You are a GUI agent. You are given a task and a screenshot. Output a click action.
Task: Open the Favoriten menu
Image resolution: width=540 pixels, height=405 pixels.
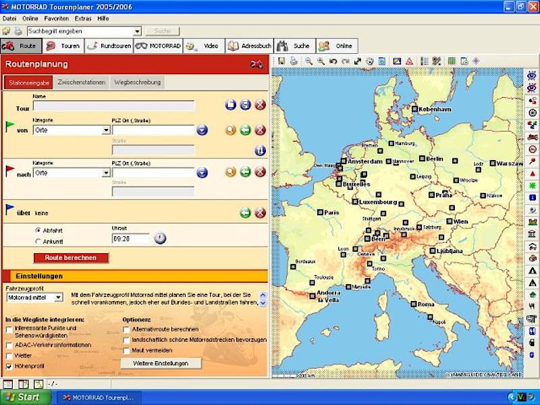pos(57,19)
